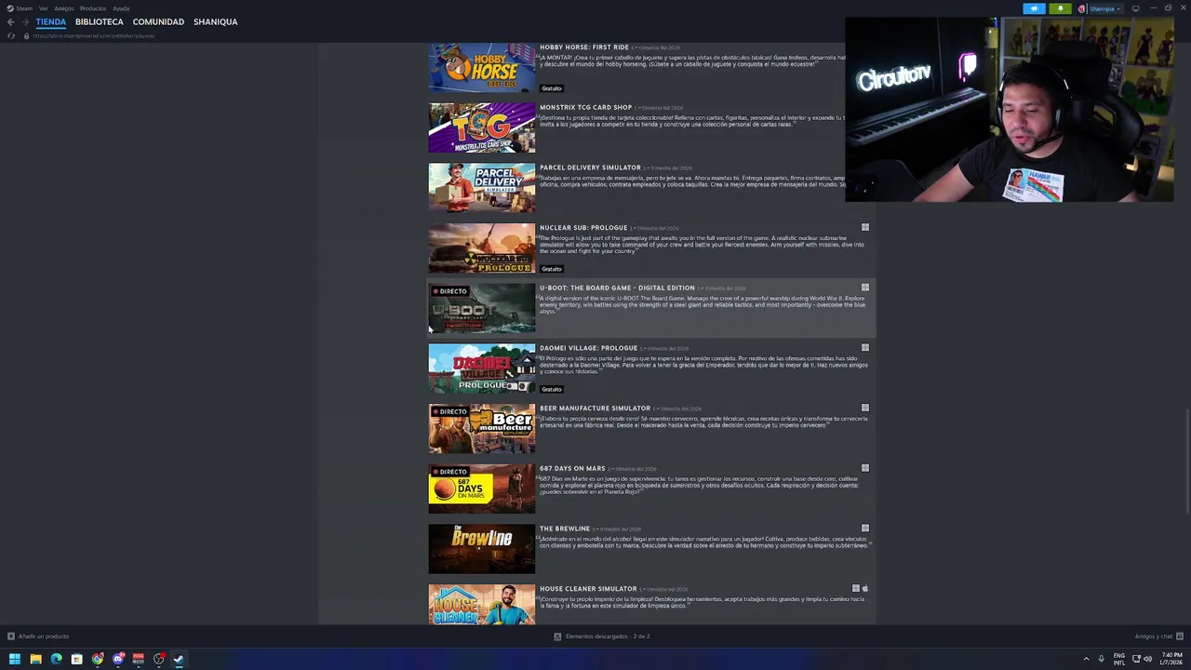Image resolution: width=1191 pixels, height=670 pixels.
Task: Open the Ayuda menu
Action: tap(121, 8)
